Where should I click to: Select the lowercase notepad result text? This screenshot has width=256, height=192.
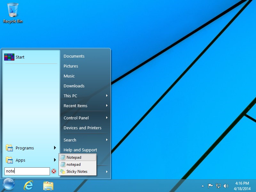74,164
